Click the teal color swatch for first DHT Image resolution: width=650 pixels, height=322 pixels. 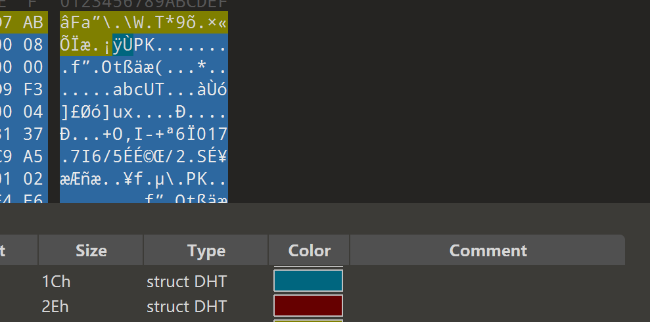click(x=308, y=281)
